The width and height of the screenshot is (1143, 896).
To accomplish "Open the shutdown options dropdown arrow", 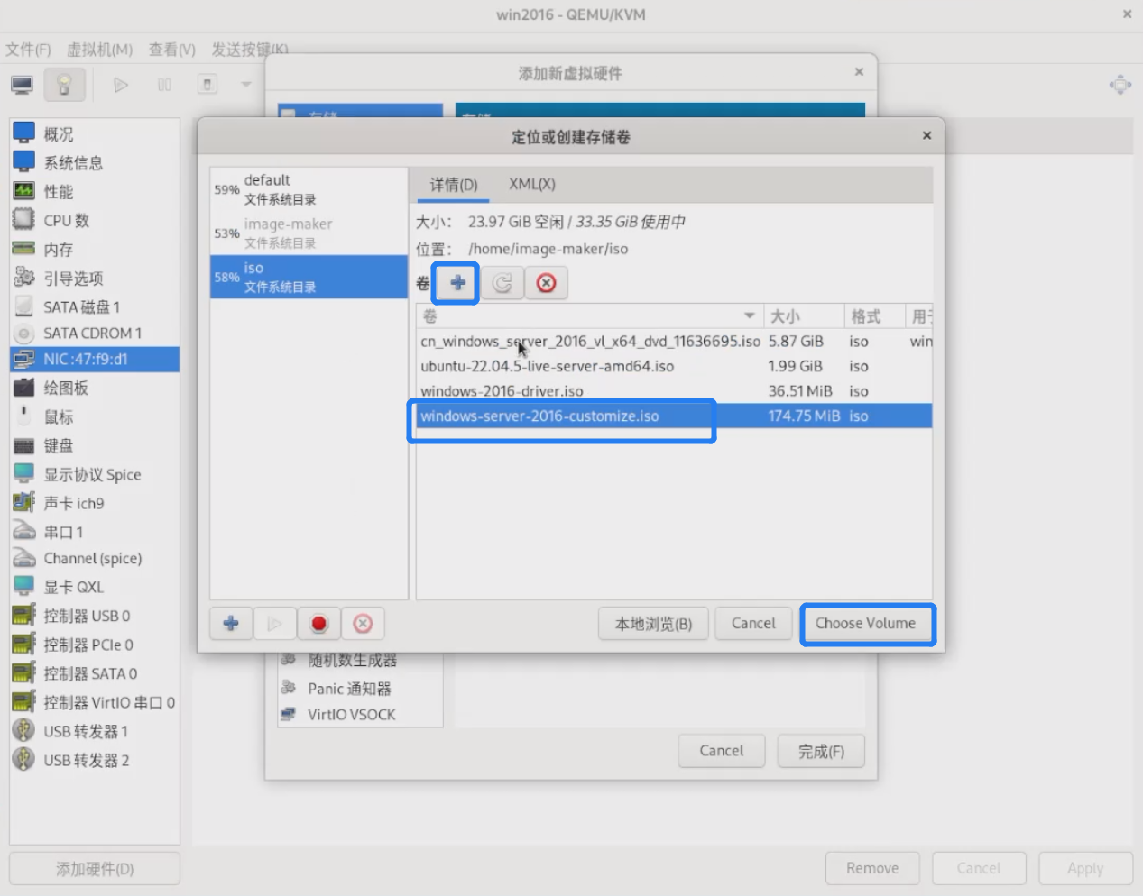I will [245, 85].
